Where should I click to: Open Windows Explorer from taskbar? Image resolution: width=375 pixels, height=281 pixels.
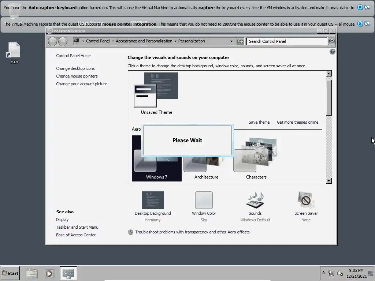pyautogui.click(x=32, y=273)
